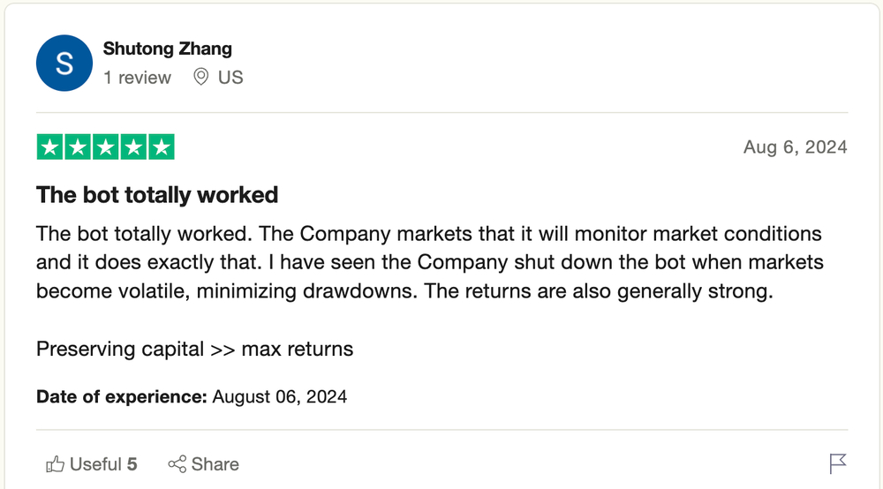Click the fourth green rating star

click(133, 147)
